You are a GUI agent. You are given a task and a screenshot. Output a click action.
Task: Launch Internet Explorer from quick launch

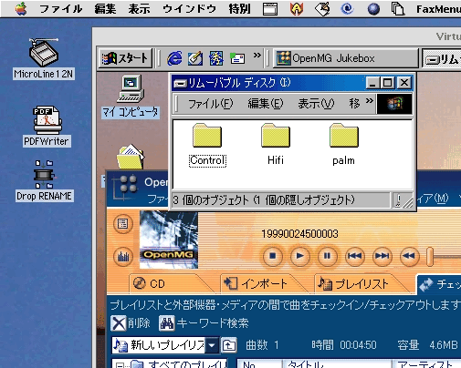(174, 58)
